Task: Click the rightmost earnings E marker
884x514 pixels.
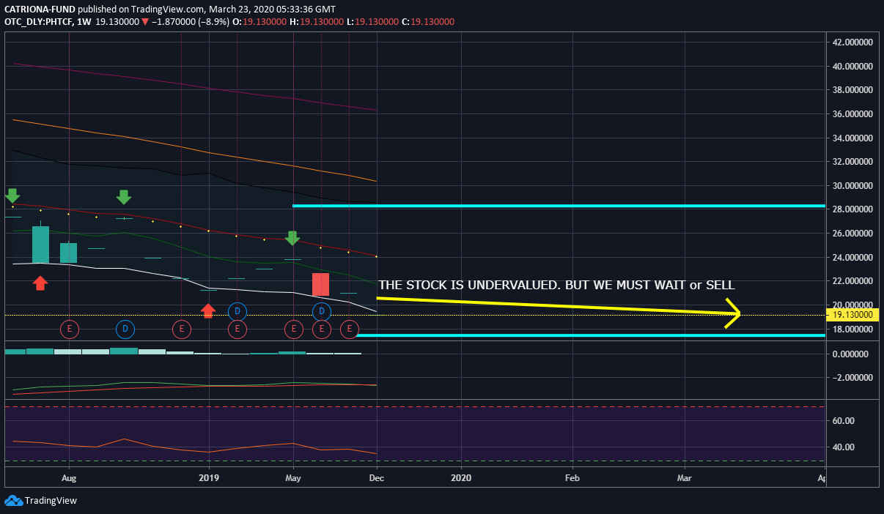Action: click(x=349, y=329)
